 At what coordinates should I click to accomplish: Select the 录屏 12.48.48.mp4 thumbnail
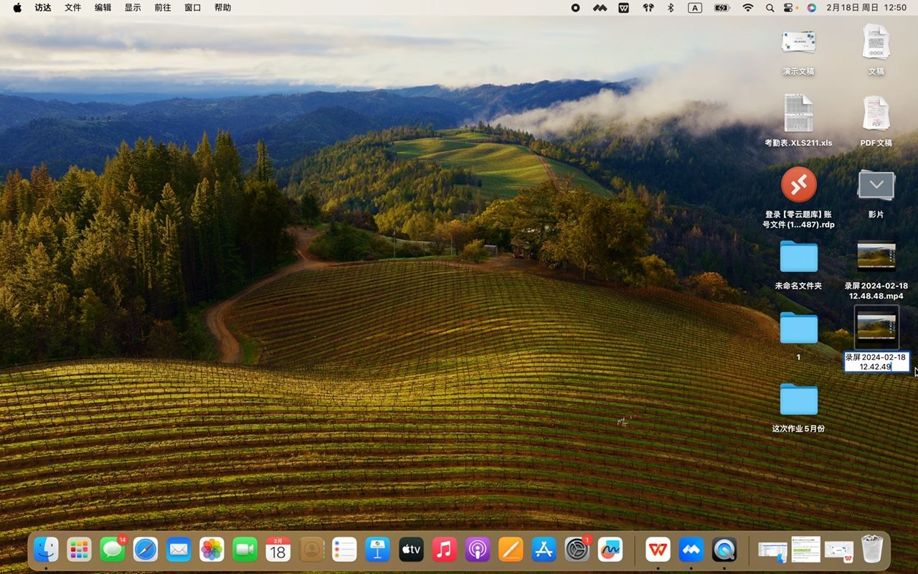[x=876, y=256]
